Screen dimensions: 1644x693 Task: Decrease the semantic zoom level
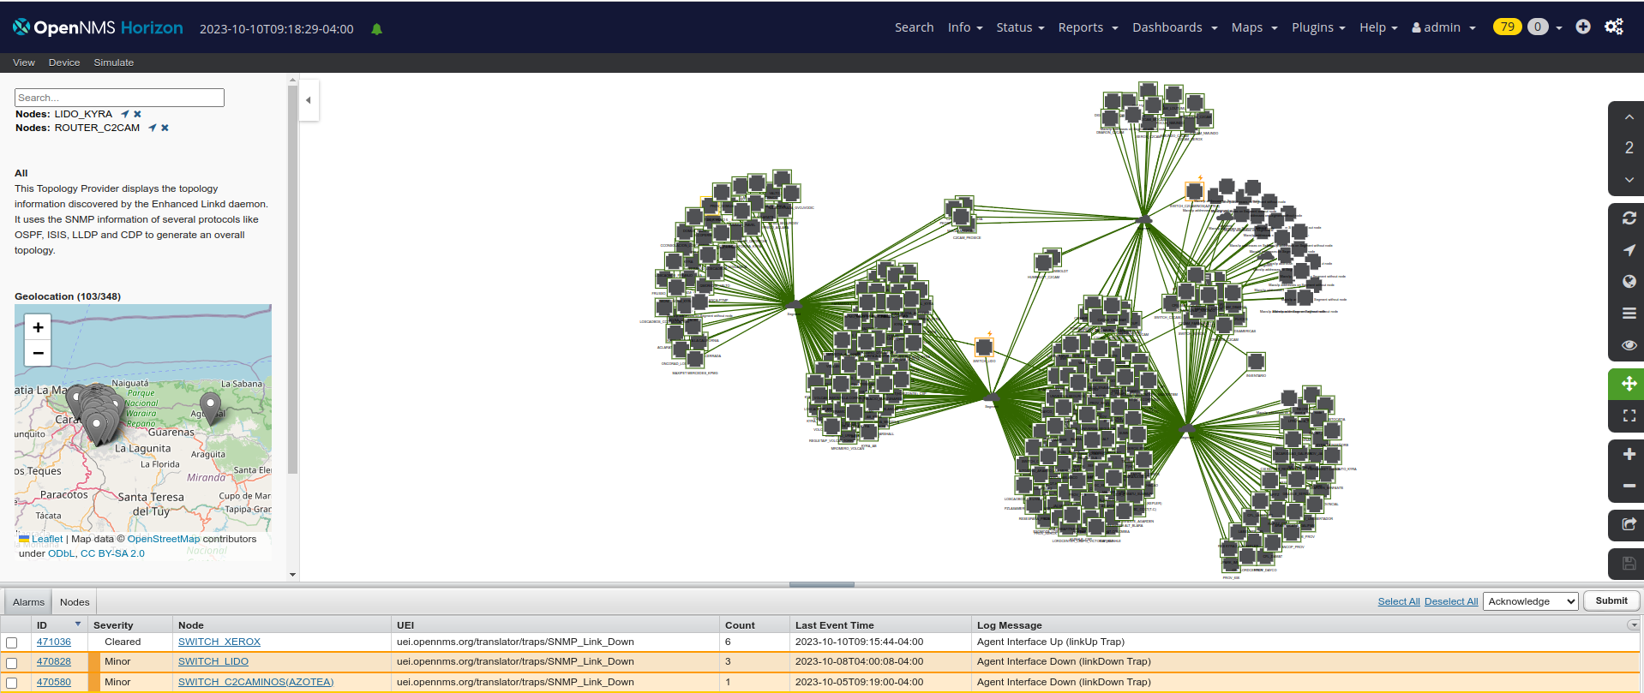pos(1629,179)
